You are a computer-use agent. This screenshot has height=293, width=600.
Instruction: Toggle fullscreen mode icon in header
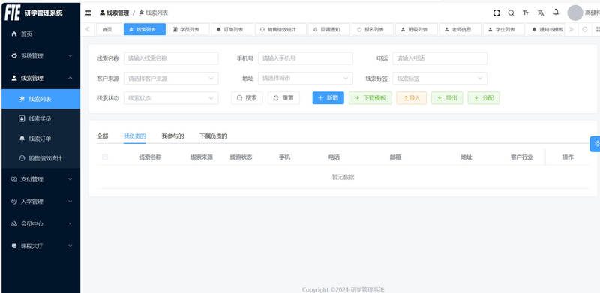[496, 13]
